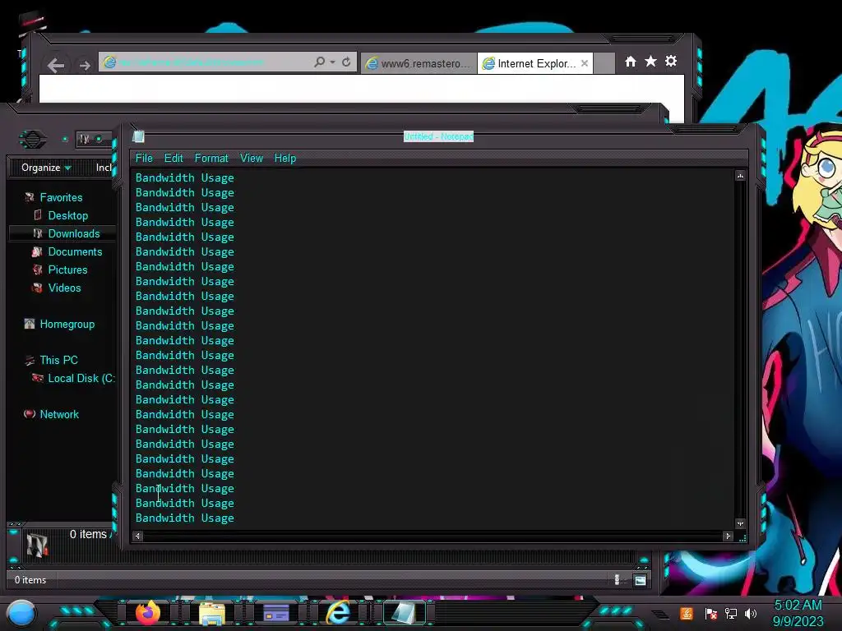Screen dimensions: 842x631
Task: Open the purple window app on taskbar
Action: (276, 614)
